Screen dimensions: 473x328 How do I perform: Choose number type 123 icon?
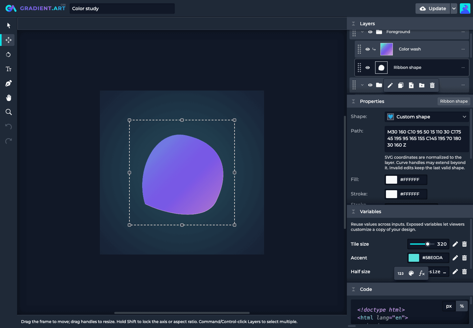click(x=401, y=274)
